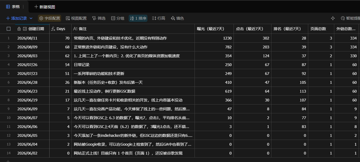Create a view with 新建视图
This screenshot has width=360, height=162.
point(45,7)
